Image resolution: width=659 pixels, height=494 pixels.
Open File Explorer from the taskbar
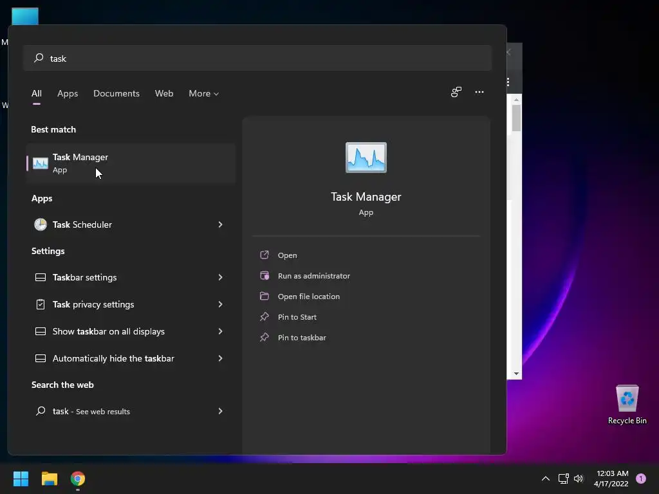49,479
